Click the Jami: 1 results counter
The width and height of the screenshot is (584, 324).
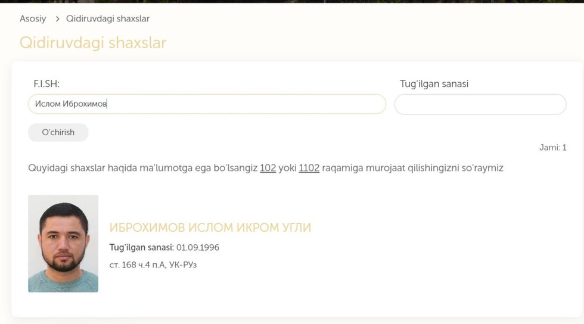[552, 148]
